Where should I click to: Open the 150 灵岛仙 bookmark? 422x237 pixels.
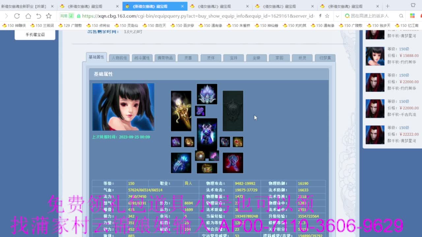click(126, 25)
